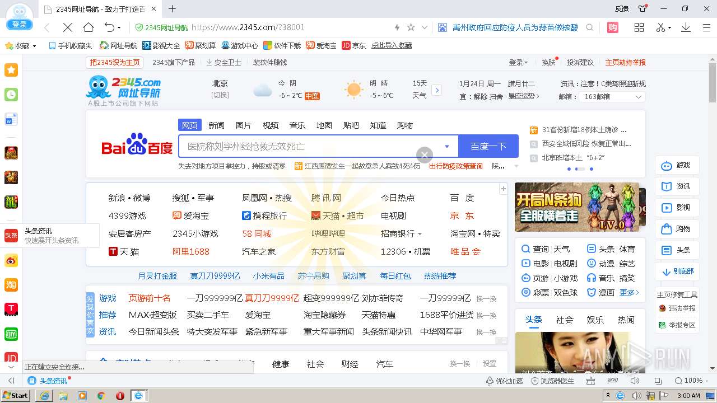Screen dimensions: 717x403
Task: Open the zoom 100% dropdown
Action: pos(706,381)
